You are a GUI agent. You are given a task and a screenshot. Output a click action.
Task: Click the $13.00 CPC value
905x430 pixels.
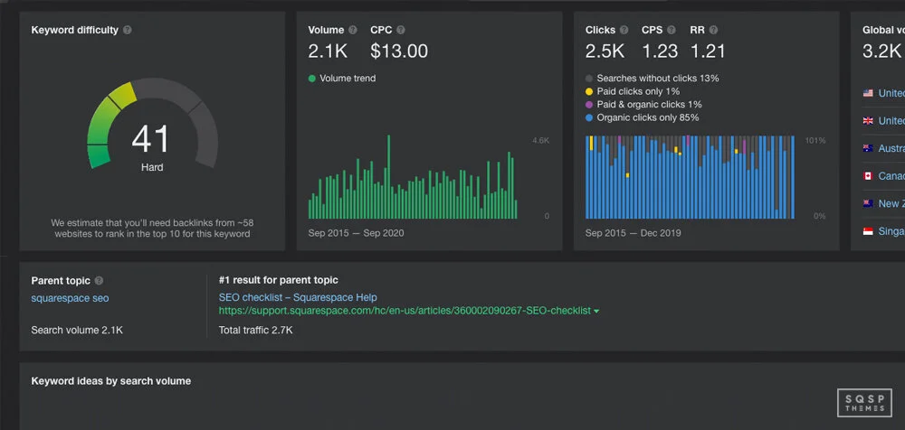(399, 51)
